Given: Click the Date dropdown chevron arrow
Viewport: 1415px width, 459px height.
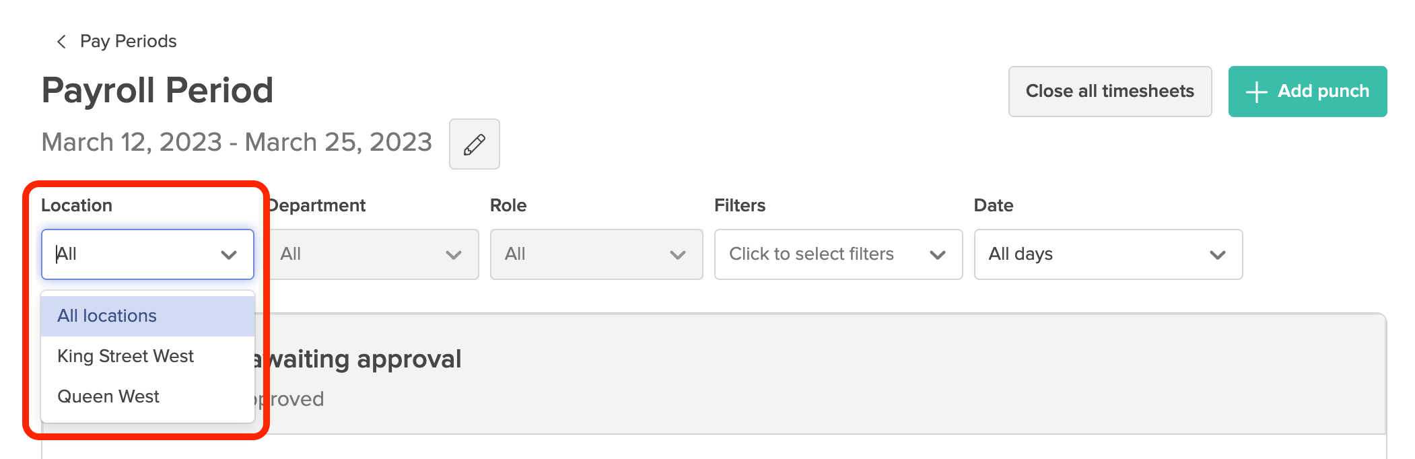Looking at the screenshot, I should tap(1218, 255).
